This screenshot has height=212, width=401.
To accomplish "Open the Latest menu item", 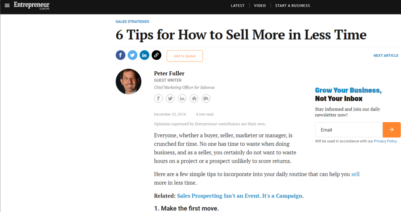I will pos(238,5).
